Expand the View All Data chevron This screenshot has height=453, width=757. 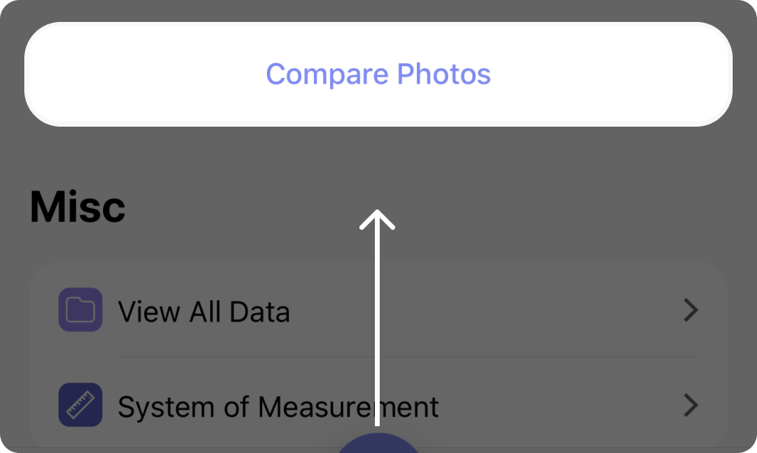click(690, 310)
